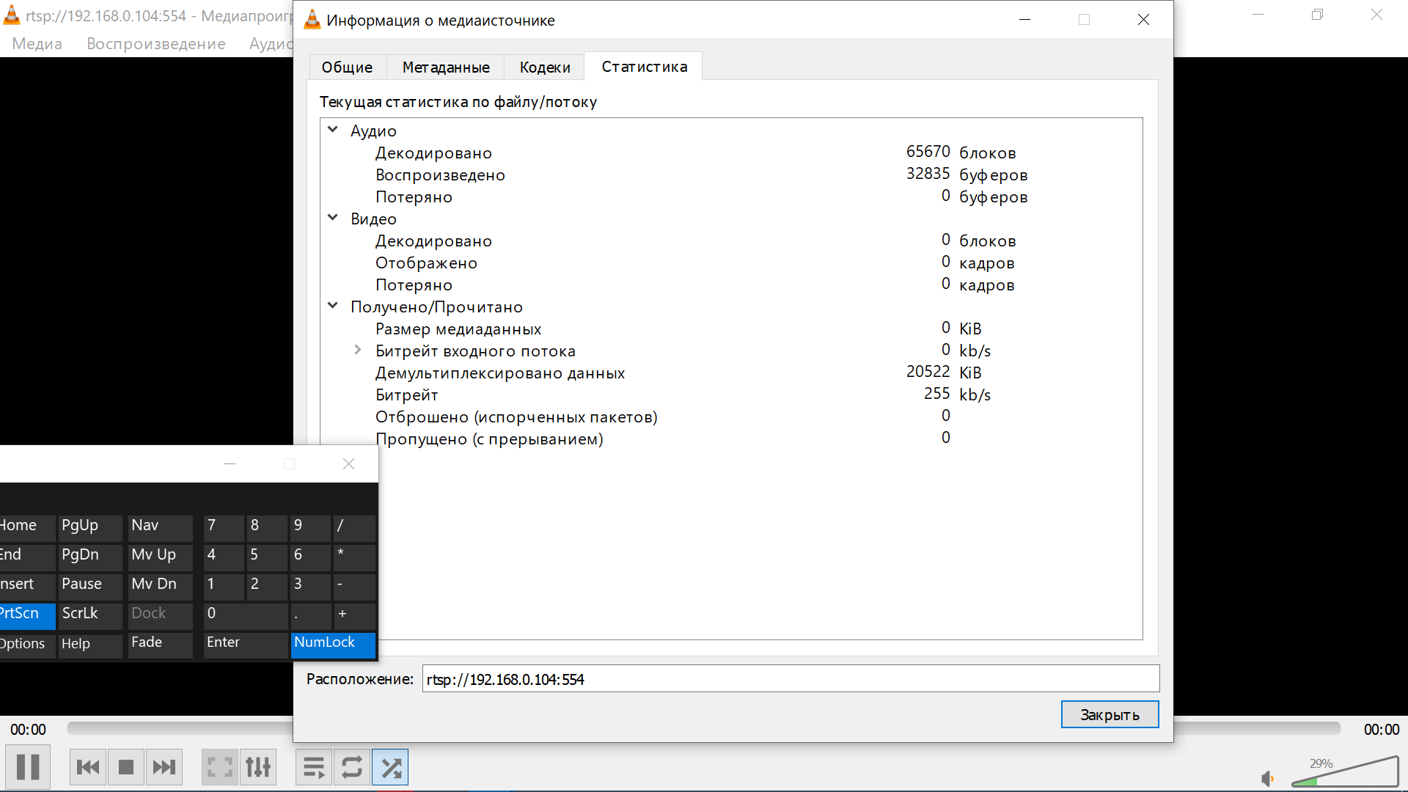Toggle NumLock key on on-screen keyboard
The height and width of the screenshot is (792, 1408).
pyautogui.click(x=333, y=643)
